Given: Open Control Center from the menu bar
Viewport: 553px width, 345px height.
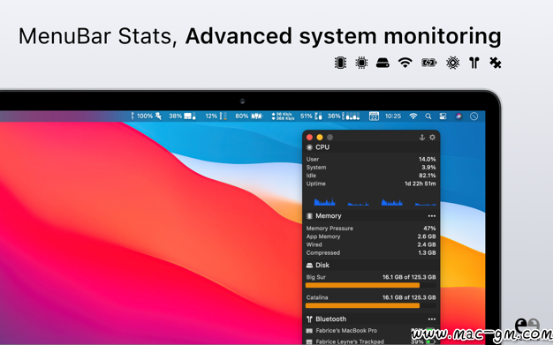Looking at the screenshot, I should 443,116.
